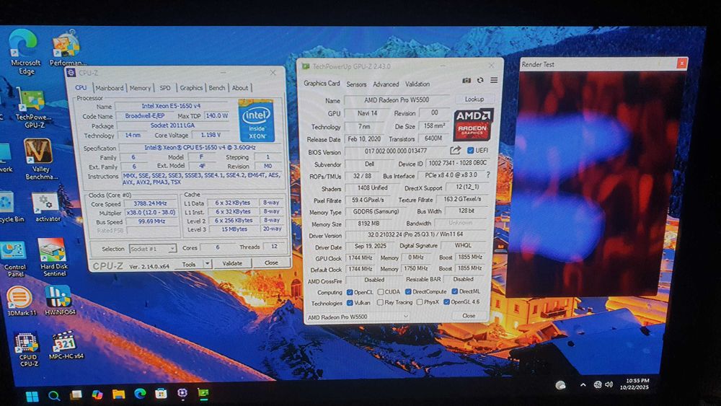
Task: Open the Socket #1 selection dropdown
Action: (153, 248)
